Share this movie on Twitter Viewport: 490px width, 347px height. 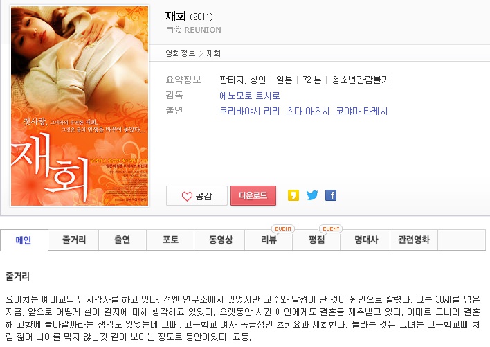312,195
